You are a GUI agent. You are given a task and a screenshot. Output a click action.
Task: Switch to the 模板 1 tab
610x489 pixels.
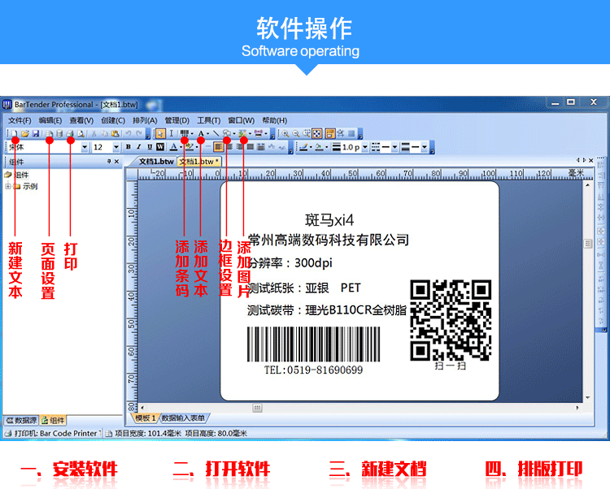[x=146, y=418]
